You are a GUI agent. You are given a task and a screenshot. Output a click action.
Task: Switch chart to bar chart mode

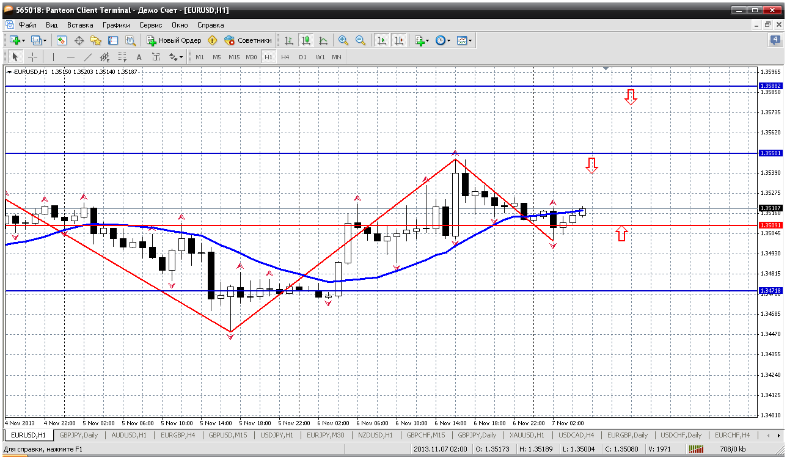289,40
